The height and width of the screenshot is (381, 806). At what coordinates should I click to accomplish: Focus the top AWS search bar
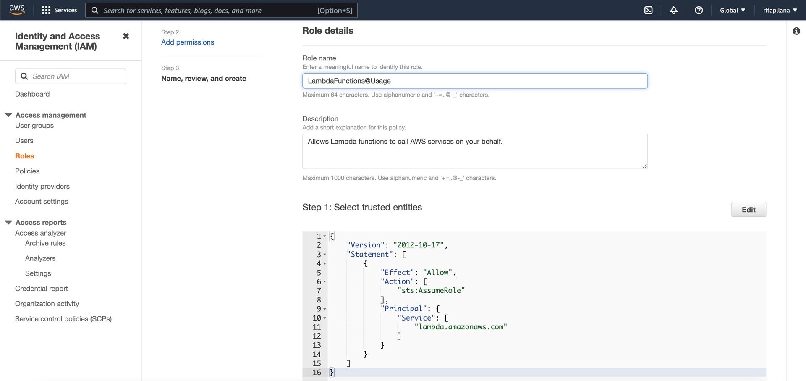[221, 10]
